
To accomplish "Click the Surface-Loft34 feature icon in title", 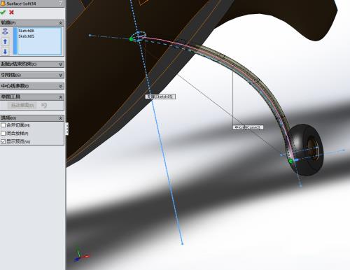I will tap(3, 3).
